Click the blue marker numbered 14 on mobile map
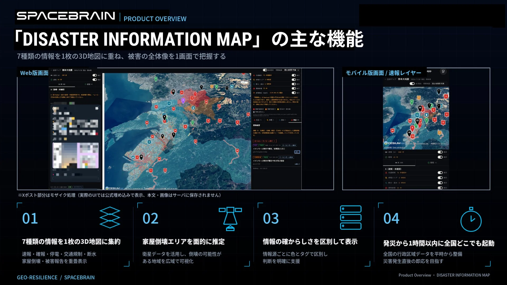 point(417,115)
